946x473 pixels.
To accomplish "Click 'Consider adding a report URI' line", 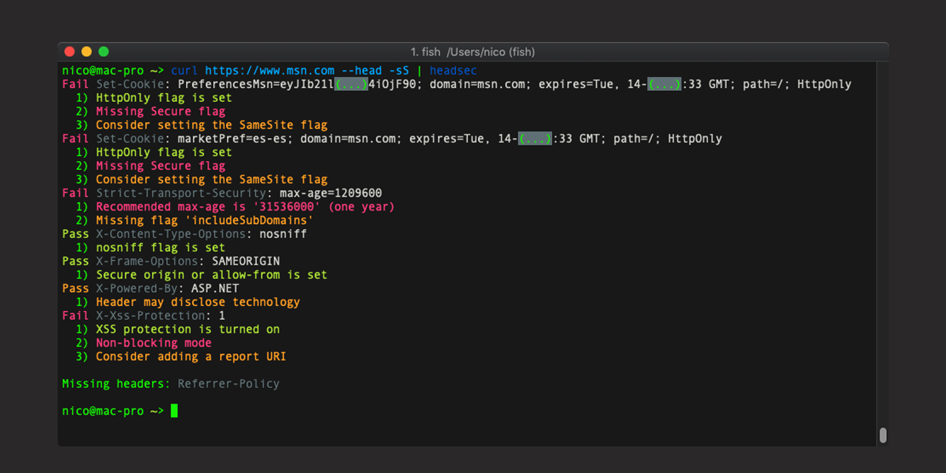I will (191, 356).
